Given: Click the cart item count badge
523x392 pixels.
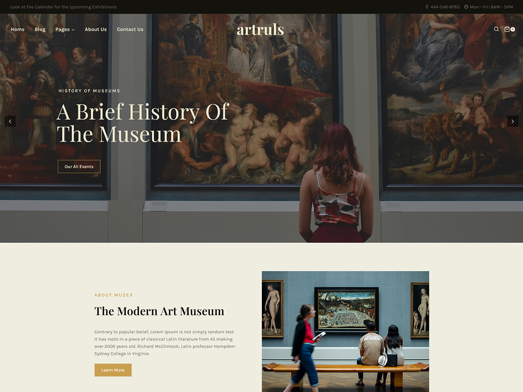Looking at the screenshot, I should tap(513, 29).
